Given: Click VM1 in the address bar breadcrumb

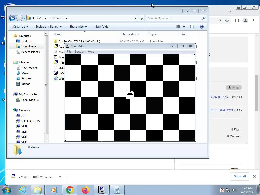Looking at the screenshot, I should tap(39, 18).
